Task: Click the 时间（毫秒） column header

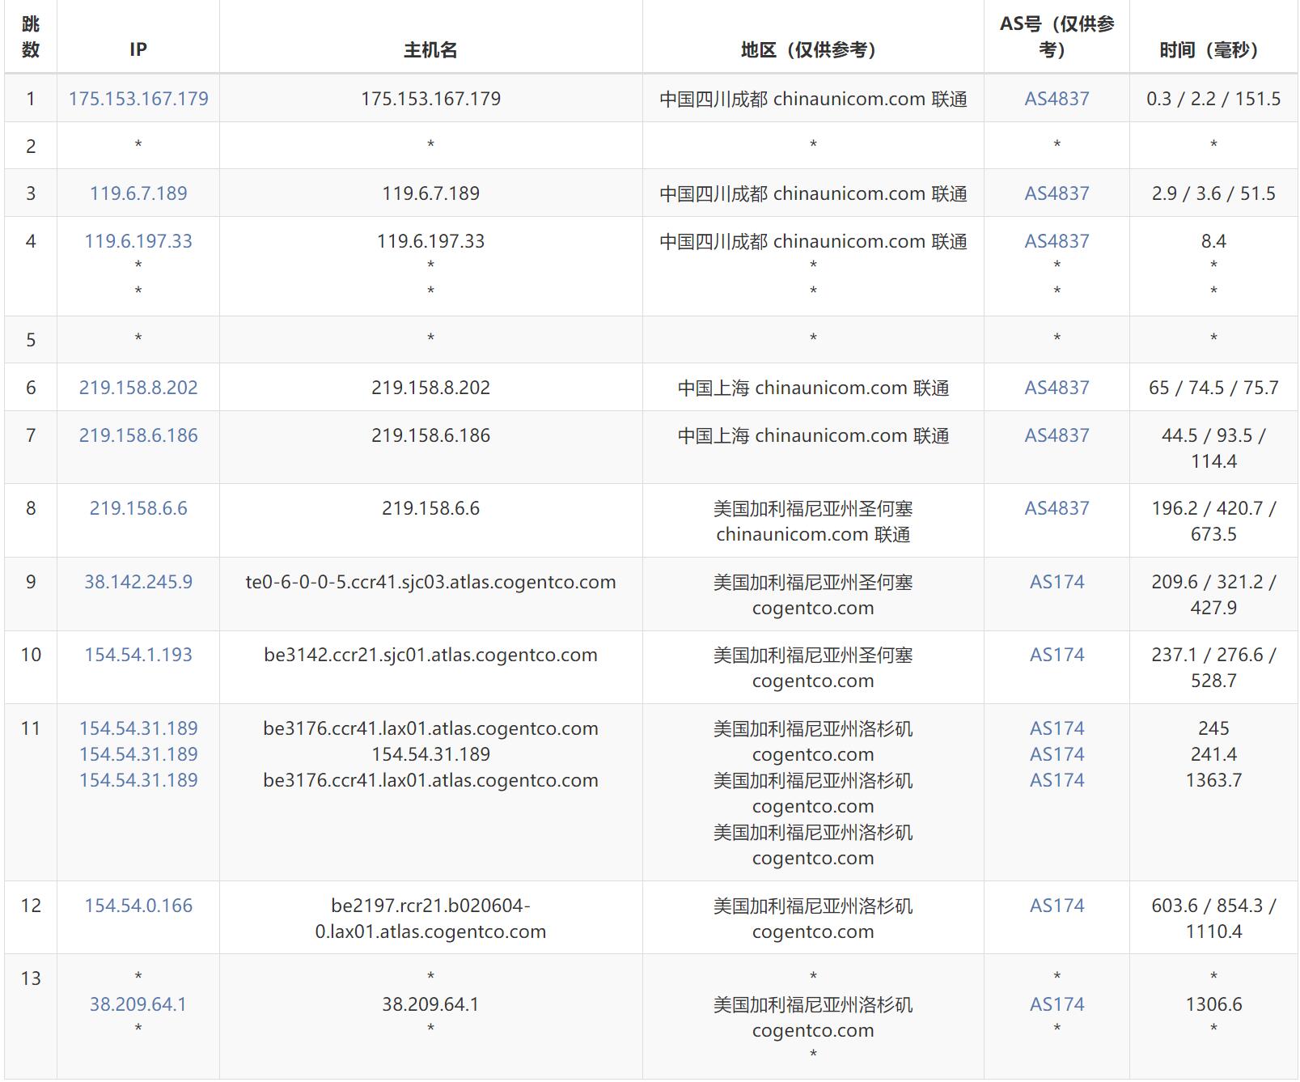Action: pyautogui.click(x=1213, y=50)
